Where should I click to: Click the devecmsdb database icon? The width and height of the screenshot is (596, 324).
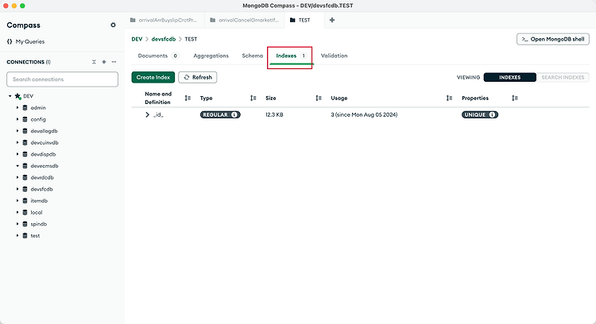(x=25, y=166)
